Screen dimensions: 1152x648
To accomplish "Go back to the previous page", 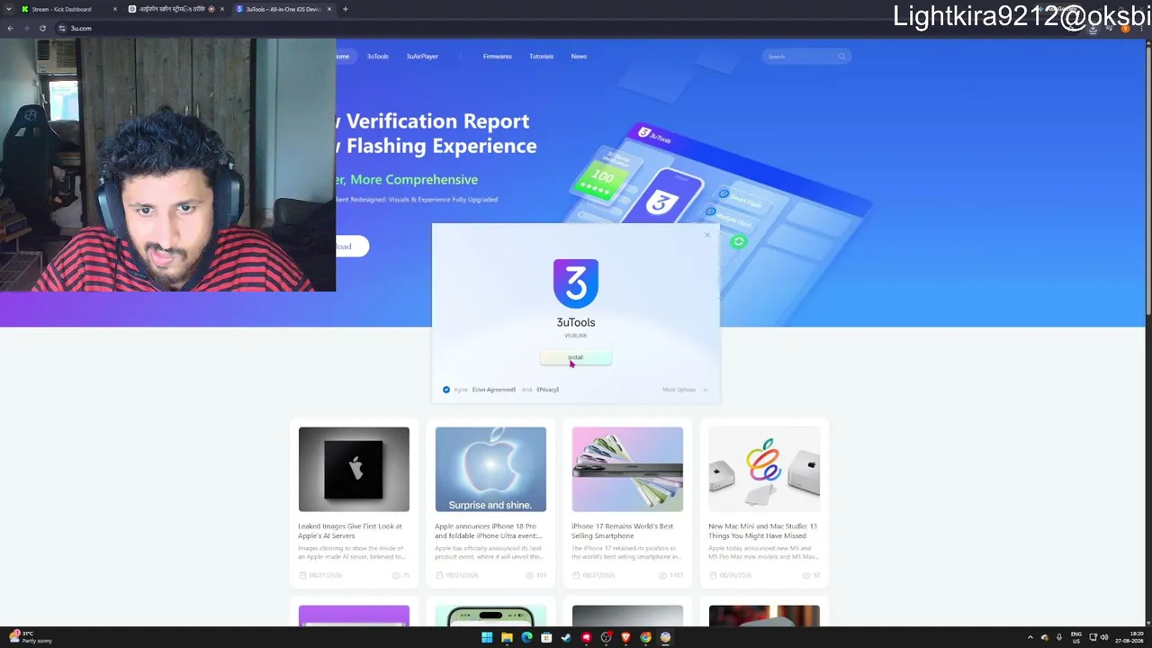I will 10,28.
